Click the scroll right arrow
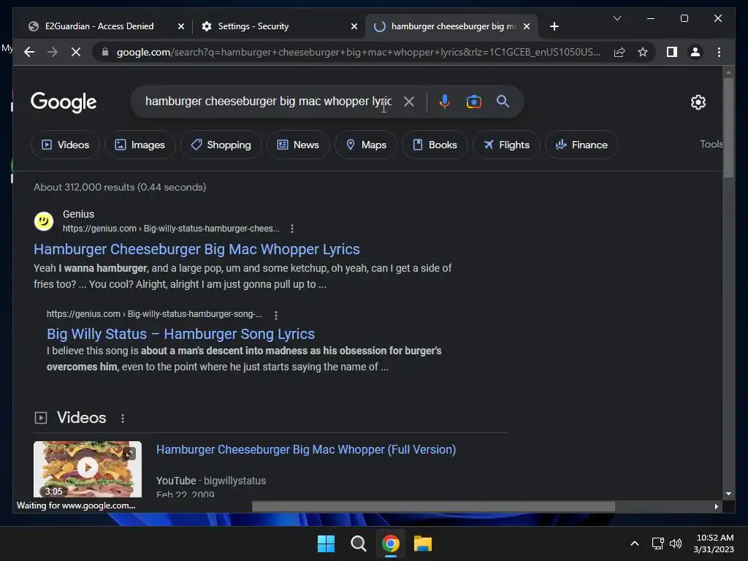The image size is (748, 561). pyautogui.click(x=716, y=507)
